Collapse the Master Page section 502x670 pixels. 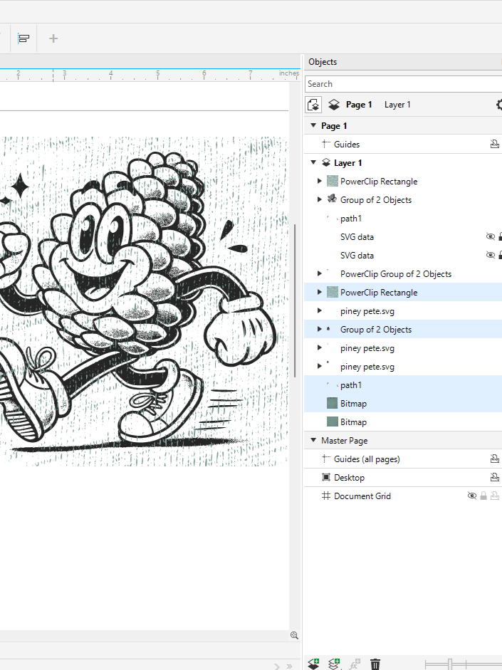click(x=313, y=440)
